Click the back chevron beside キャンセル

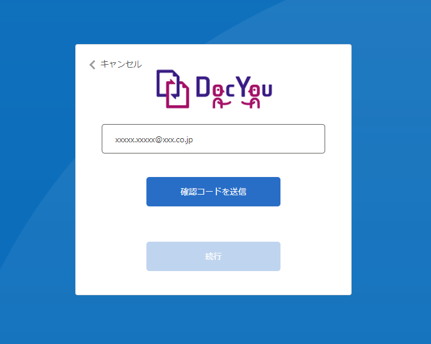click(92, 65)
